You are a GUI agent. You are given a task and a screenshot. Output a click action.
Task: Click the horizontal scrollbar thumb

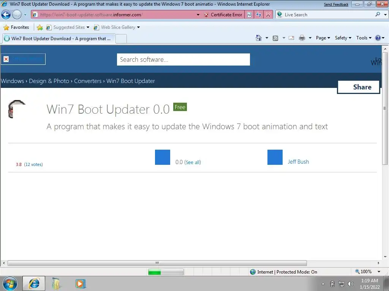[157, 263]
